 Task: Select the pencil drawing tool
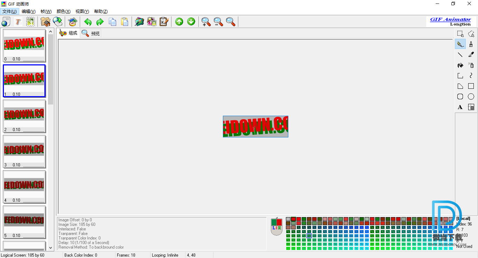461,44
